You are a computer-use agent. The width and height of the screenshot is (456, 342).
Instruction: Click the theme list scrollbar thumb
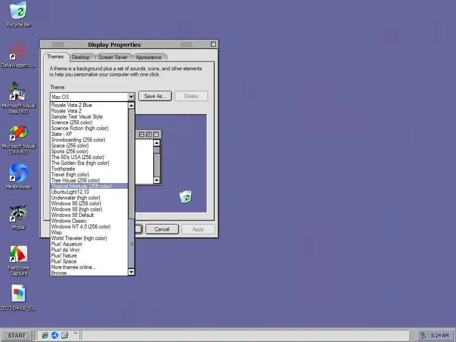(131, 244)
